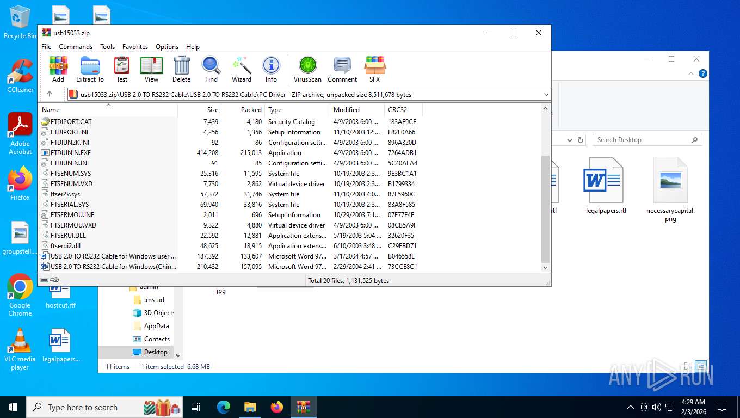Open necessarycapital.png in Explorer window

(x=670, y=190)
